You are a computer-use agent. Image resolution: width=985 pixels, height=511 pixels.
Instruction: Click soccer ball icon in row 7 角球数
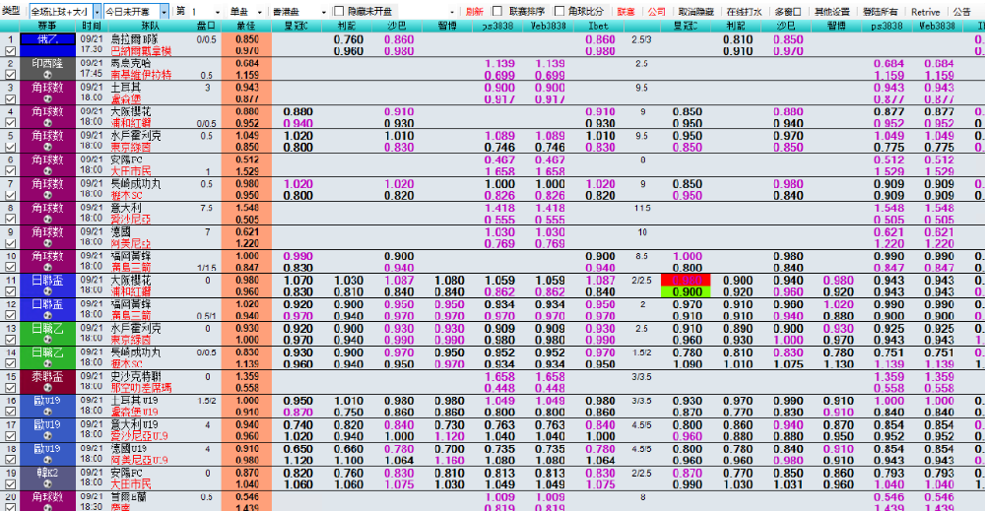[x=47, y=195]
